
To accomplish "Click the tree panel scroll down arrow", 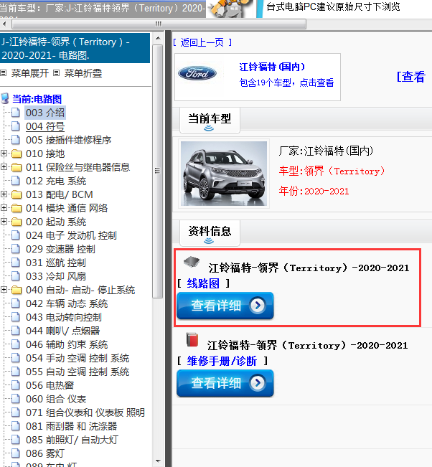I will [x=158, y=461].
